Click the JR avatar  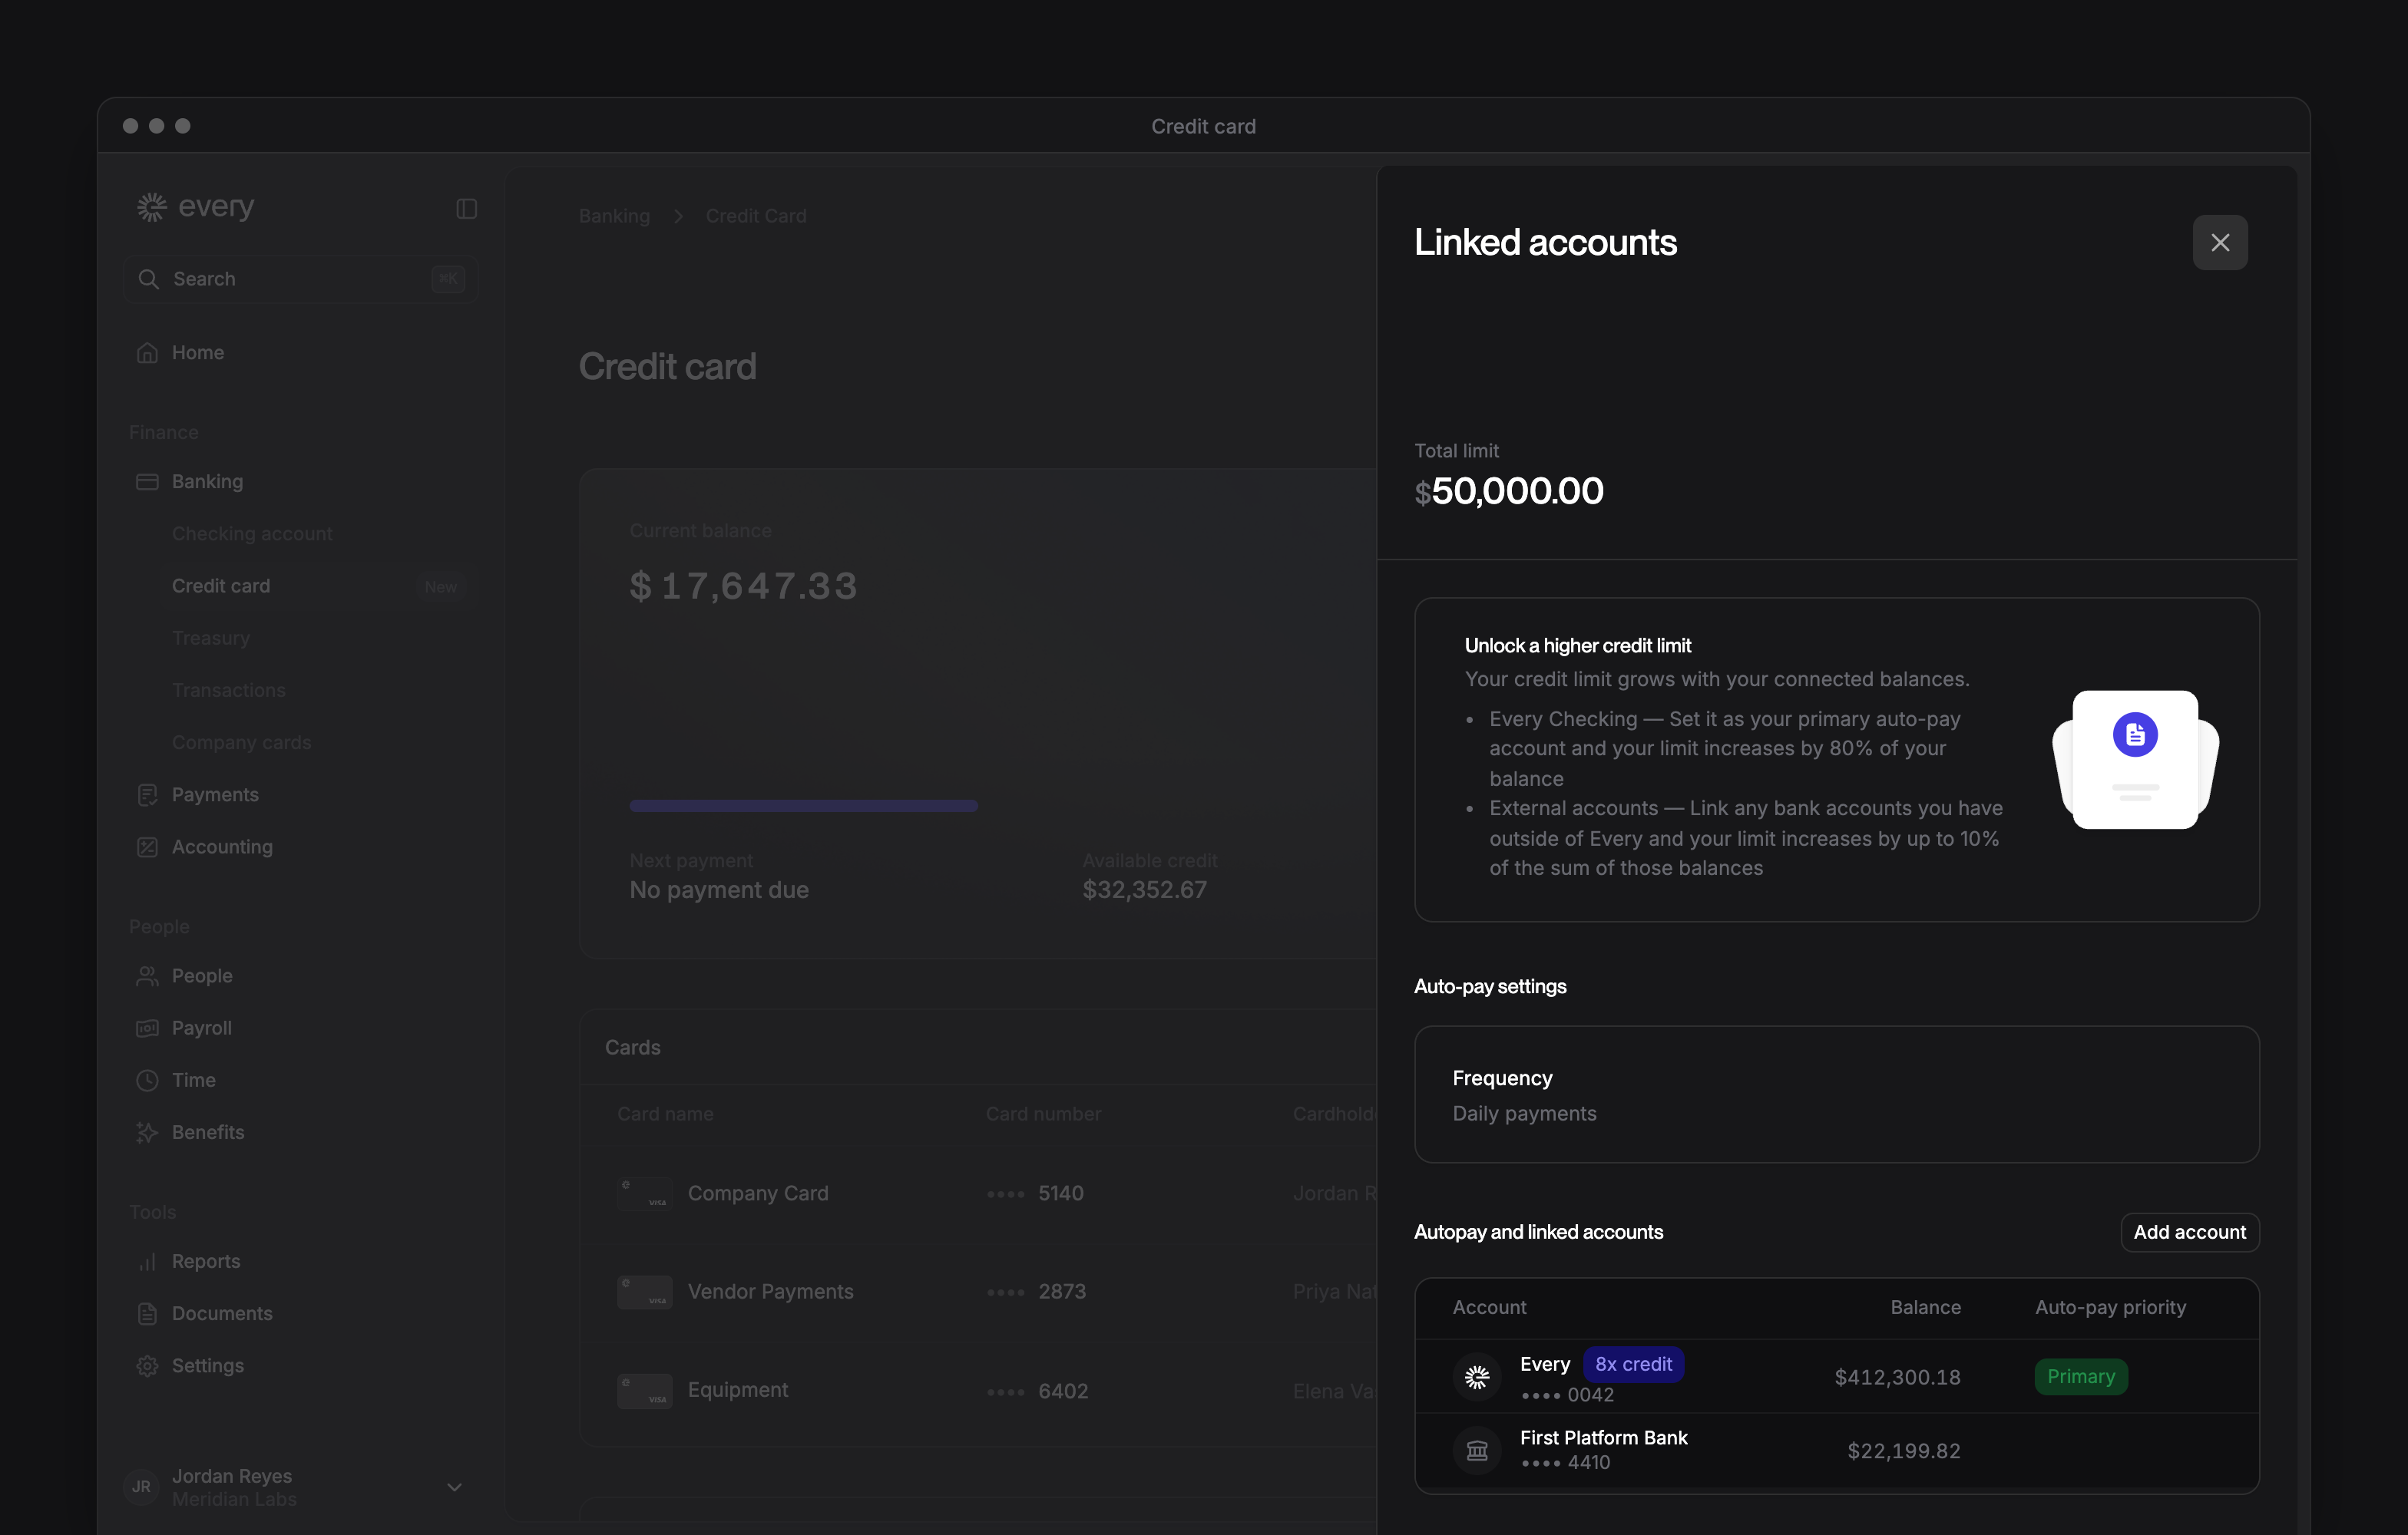pyautogui.click(x=142, y=1487)
